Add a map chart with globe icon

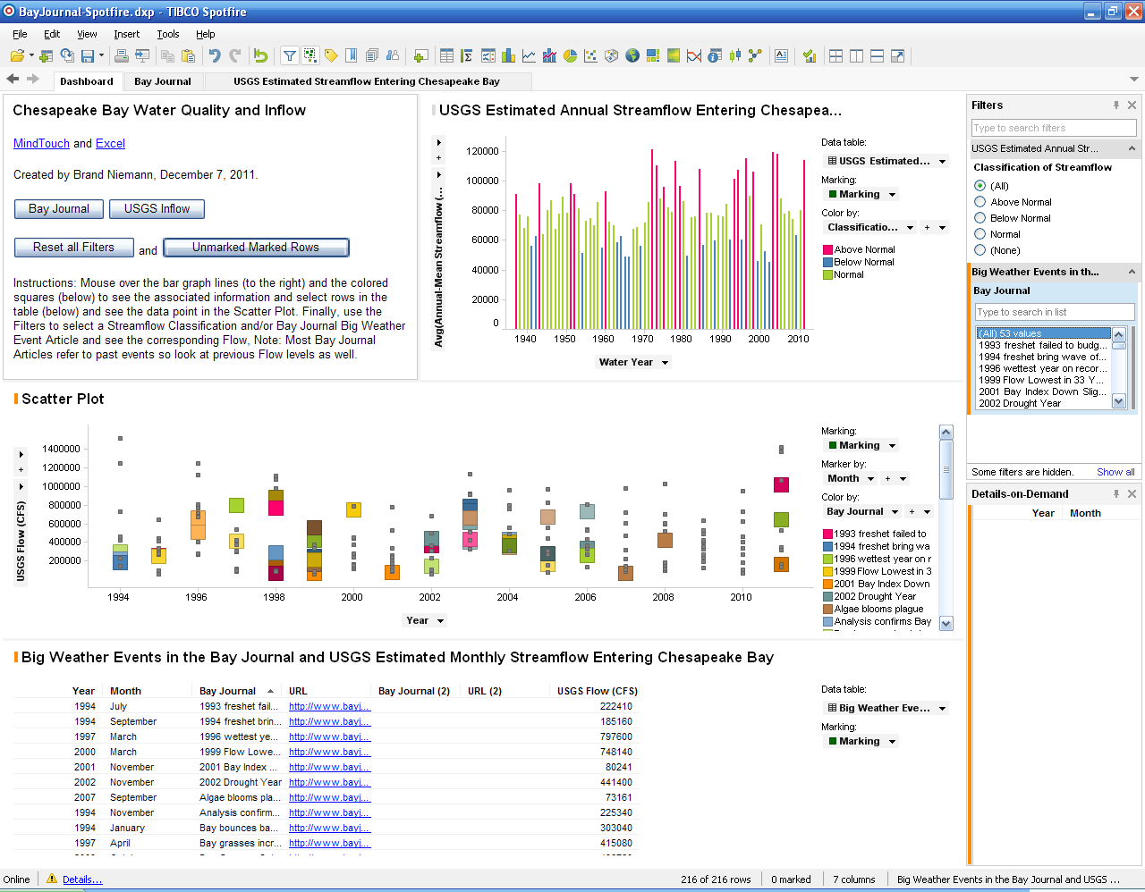pyautogui.click(x=632, y=56)
